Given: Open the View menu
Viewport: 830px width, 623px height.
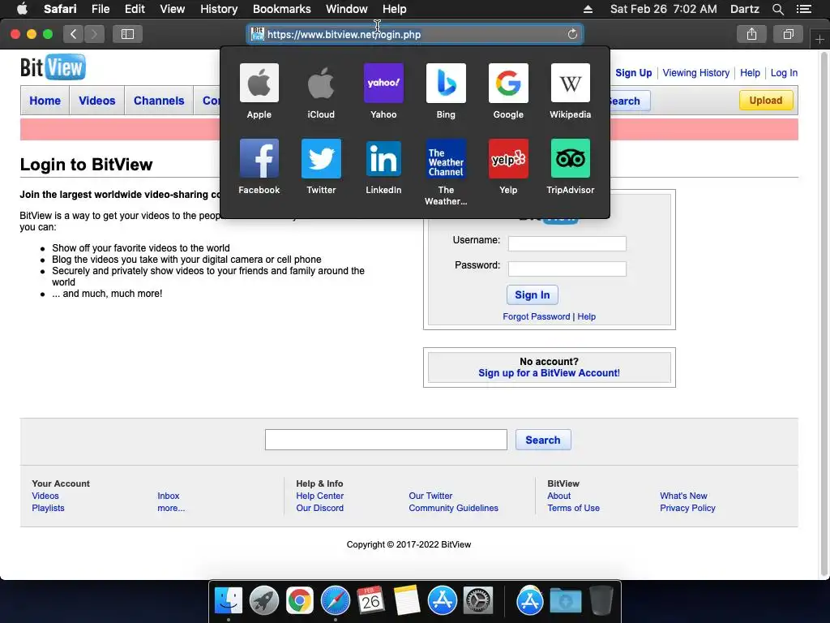Looking at the screenshot, I should [x=172, y=9].
